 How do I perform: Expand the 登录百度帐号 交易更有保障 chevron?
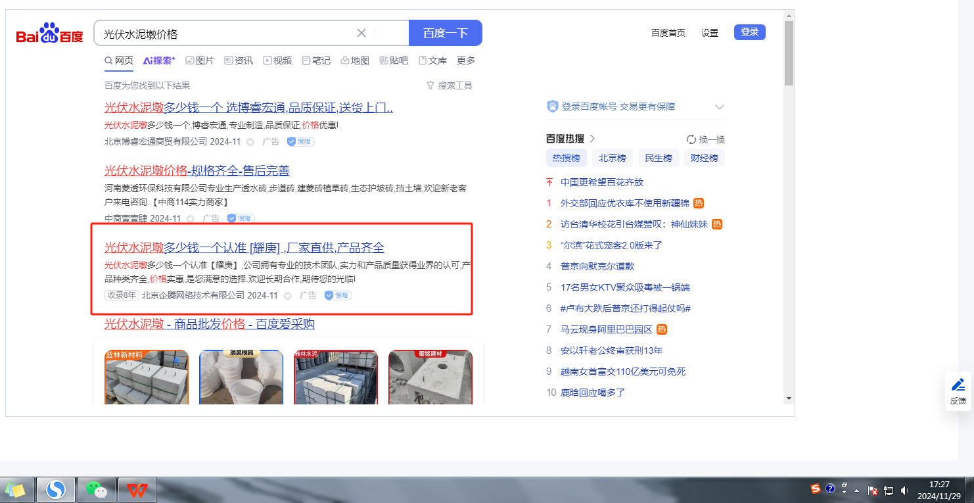pyautogui.click(x=720, y=107)
